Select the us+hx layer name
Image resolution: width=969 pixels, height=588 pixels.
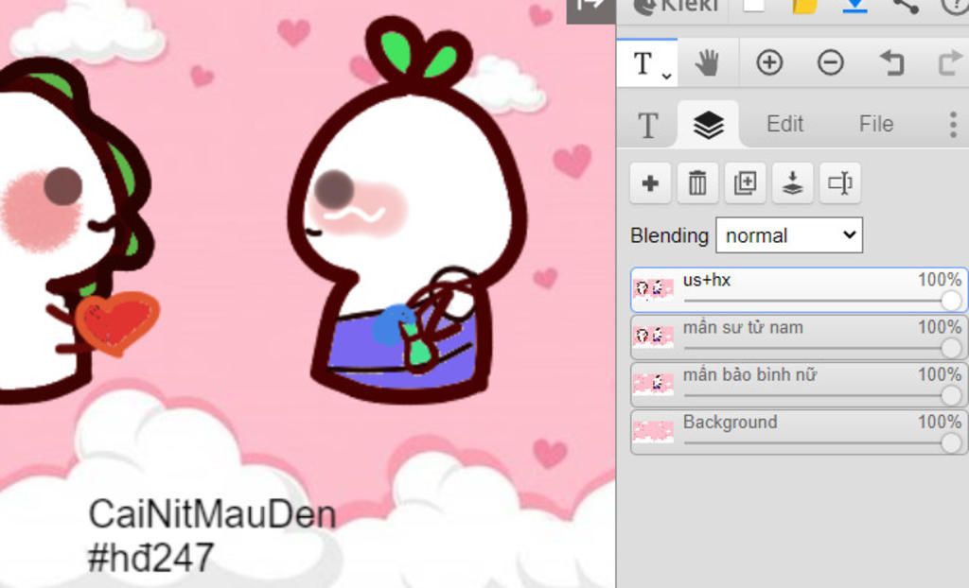(x=706, y=280)
